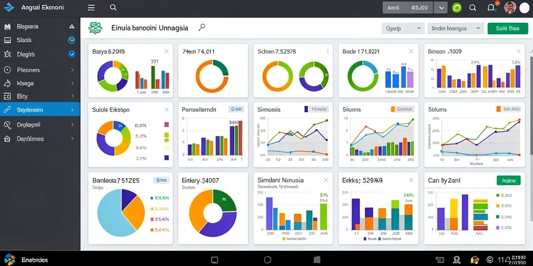The width and height of the screenshot is (533, 266).
Task: Click the search magnifier in the top bar
Action: (x=113, y=7)
